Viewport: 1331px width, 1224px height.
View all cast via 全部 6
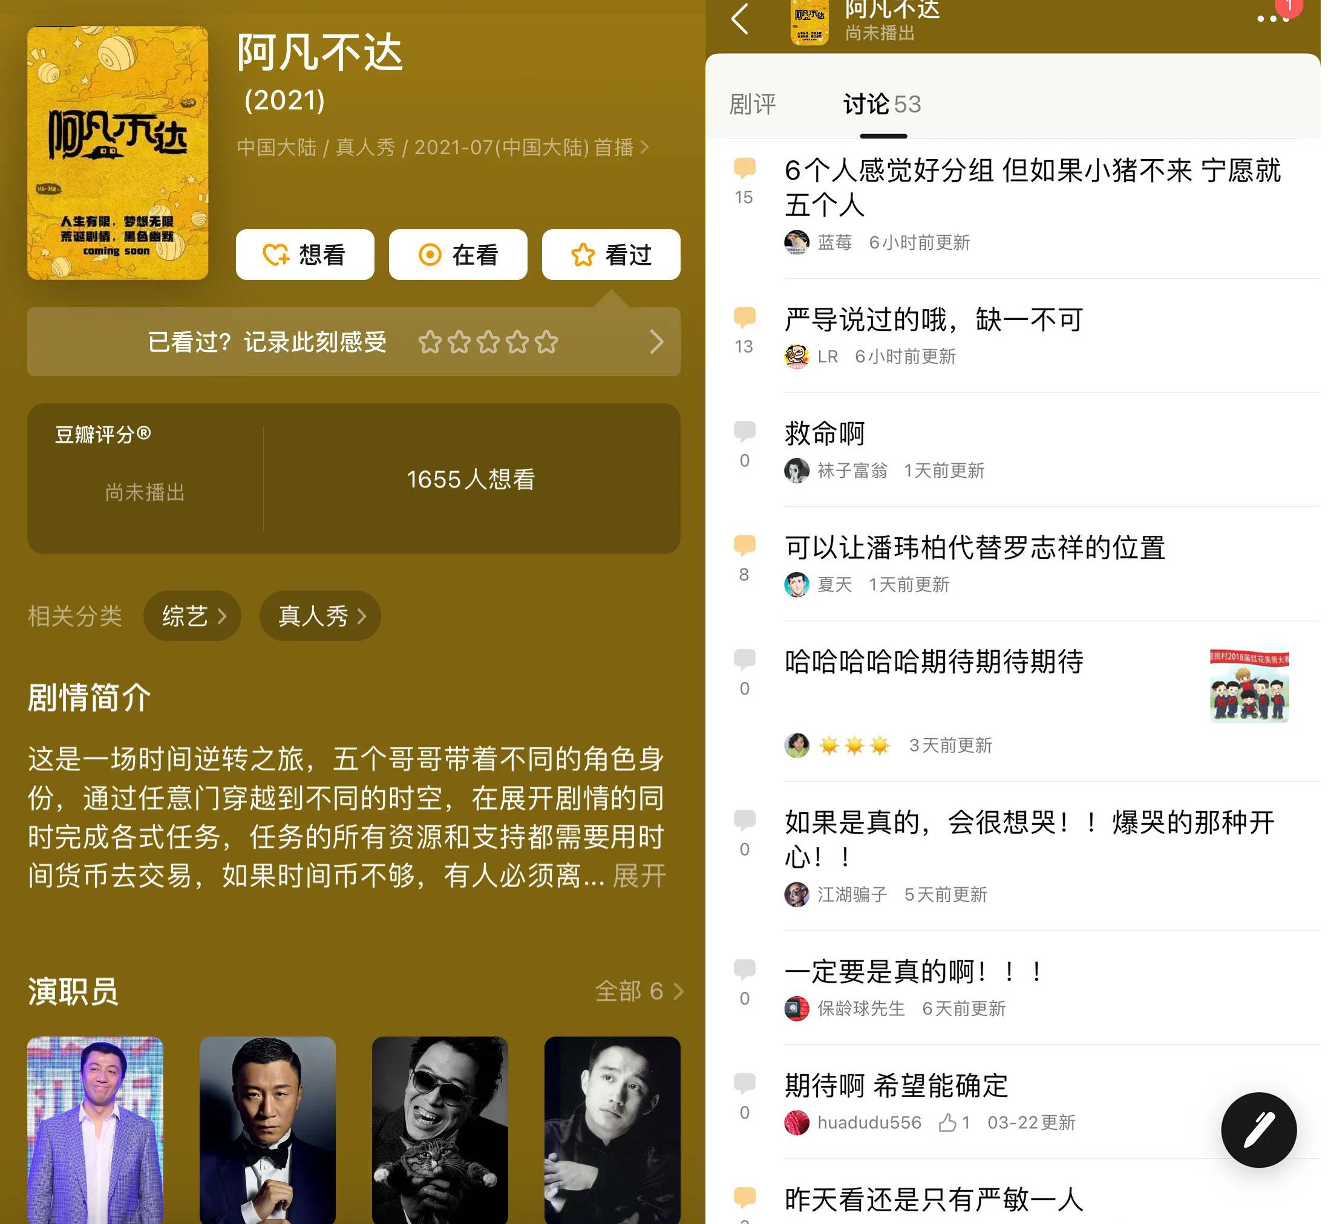639,991
